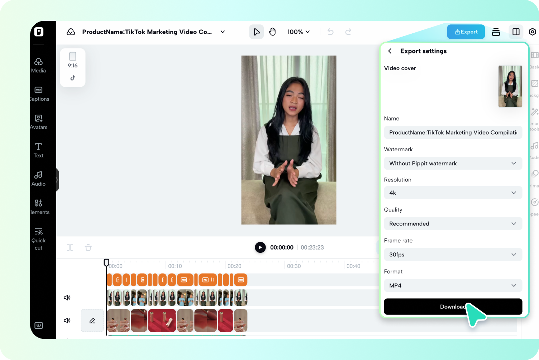This screenshot has height=360, width=539.
Task: Toggle the split-view panel icon near Export
Action: coord(516,32)
